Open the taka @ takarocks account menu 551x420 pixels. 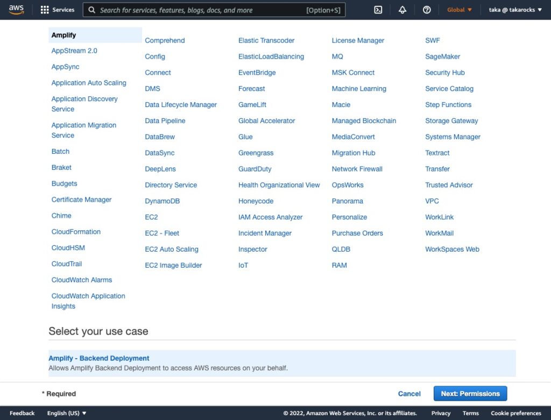pos(515,10)
